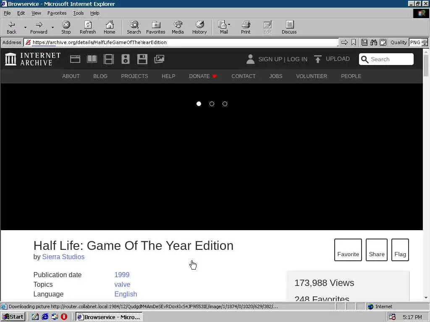Click the bookmark icon beside Go arrow

coord(354,42)
